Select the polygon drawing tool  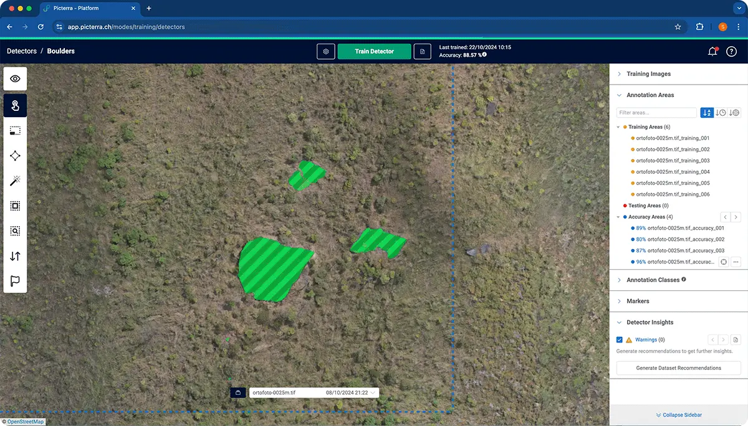(x=15, y=156)
